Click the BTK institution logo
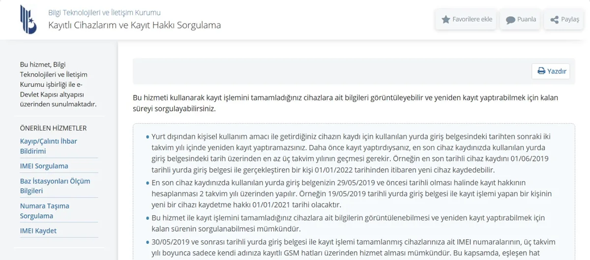 [x=28, y=20]
